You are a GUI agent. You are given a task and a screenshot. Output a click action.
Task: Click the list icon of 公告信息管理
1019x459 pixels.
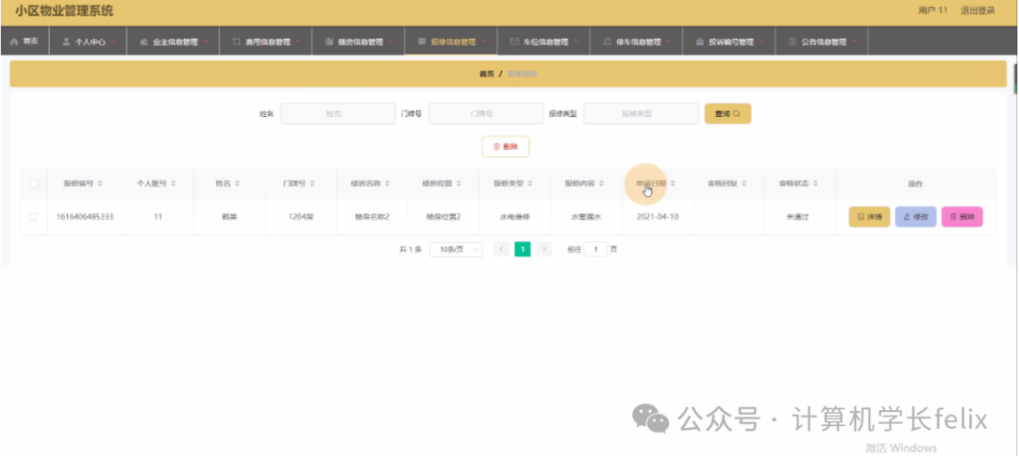(793, 41)
